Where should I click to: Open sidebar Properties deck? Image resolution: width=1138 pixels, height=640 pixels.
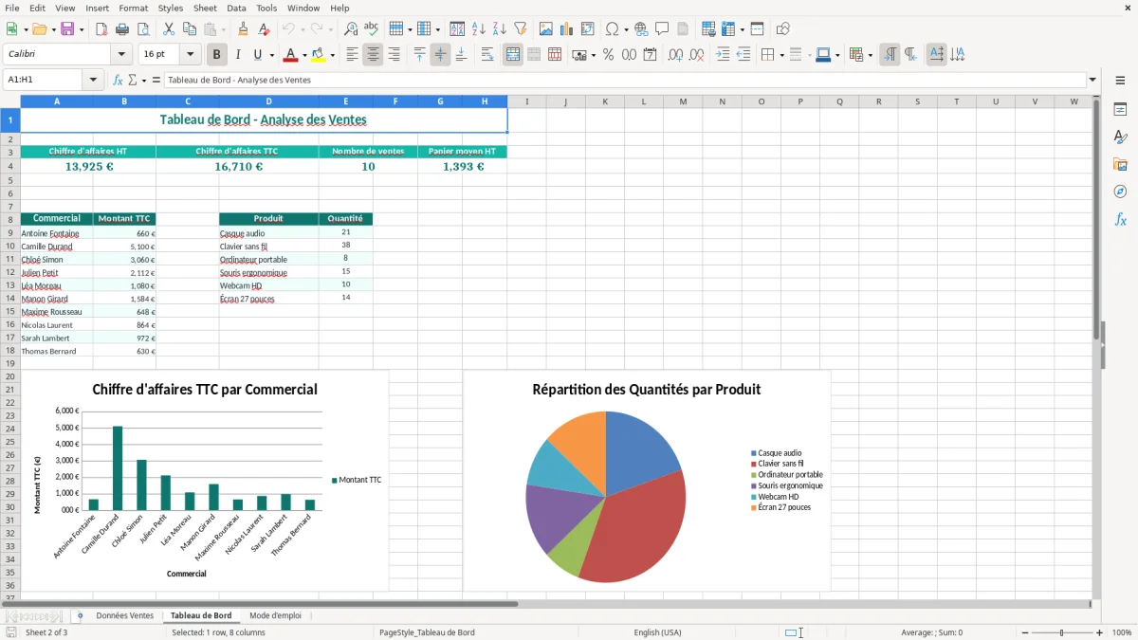[1120, 109]
